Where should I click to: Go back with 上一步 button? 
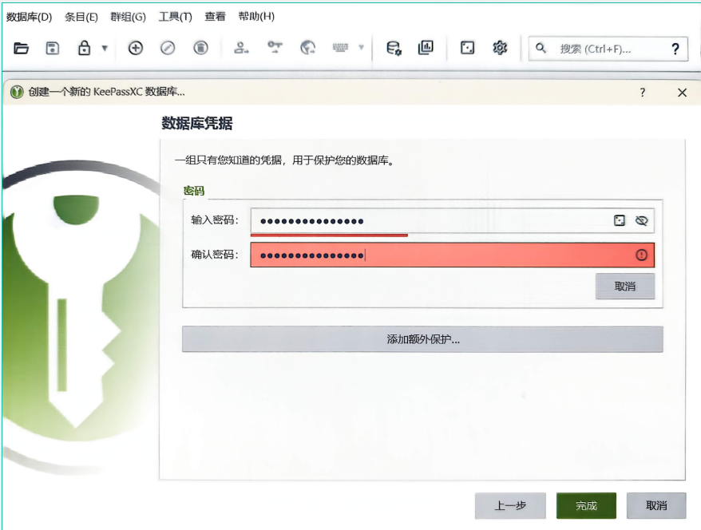[x=510, y=506]
